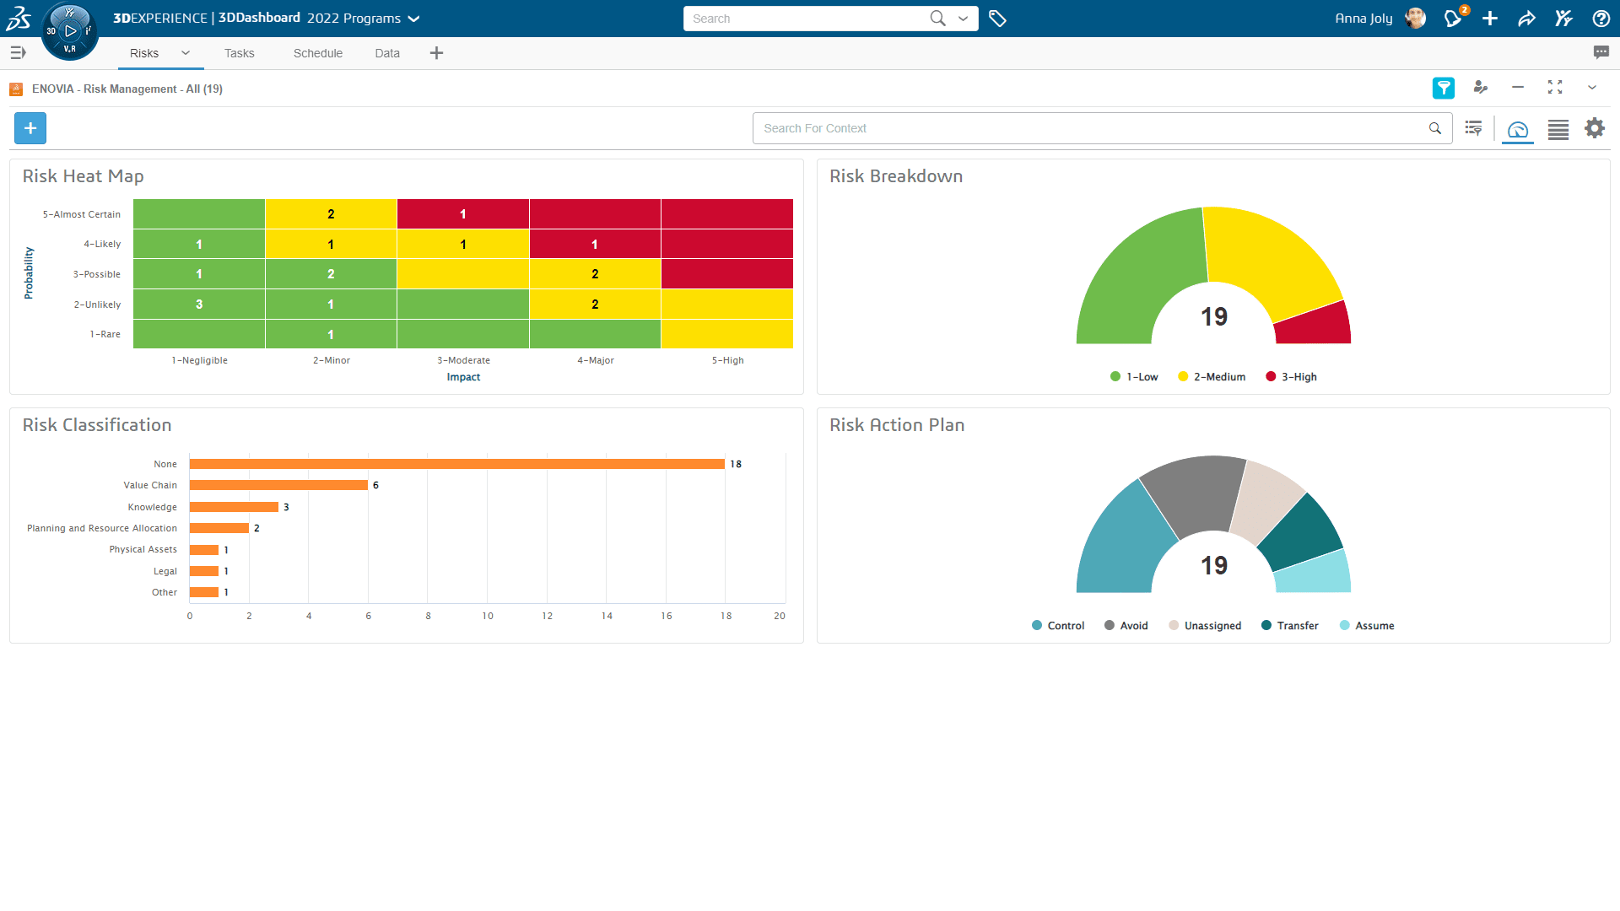Click the share/connect icon in header

click(x=1530, y=18)
